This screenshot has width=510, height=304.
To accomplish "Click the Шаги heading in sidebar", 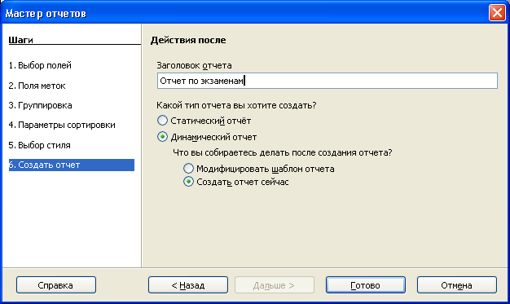I will [20, 40].
